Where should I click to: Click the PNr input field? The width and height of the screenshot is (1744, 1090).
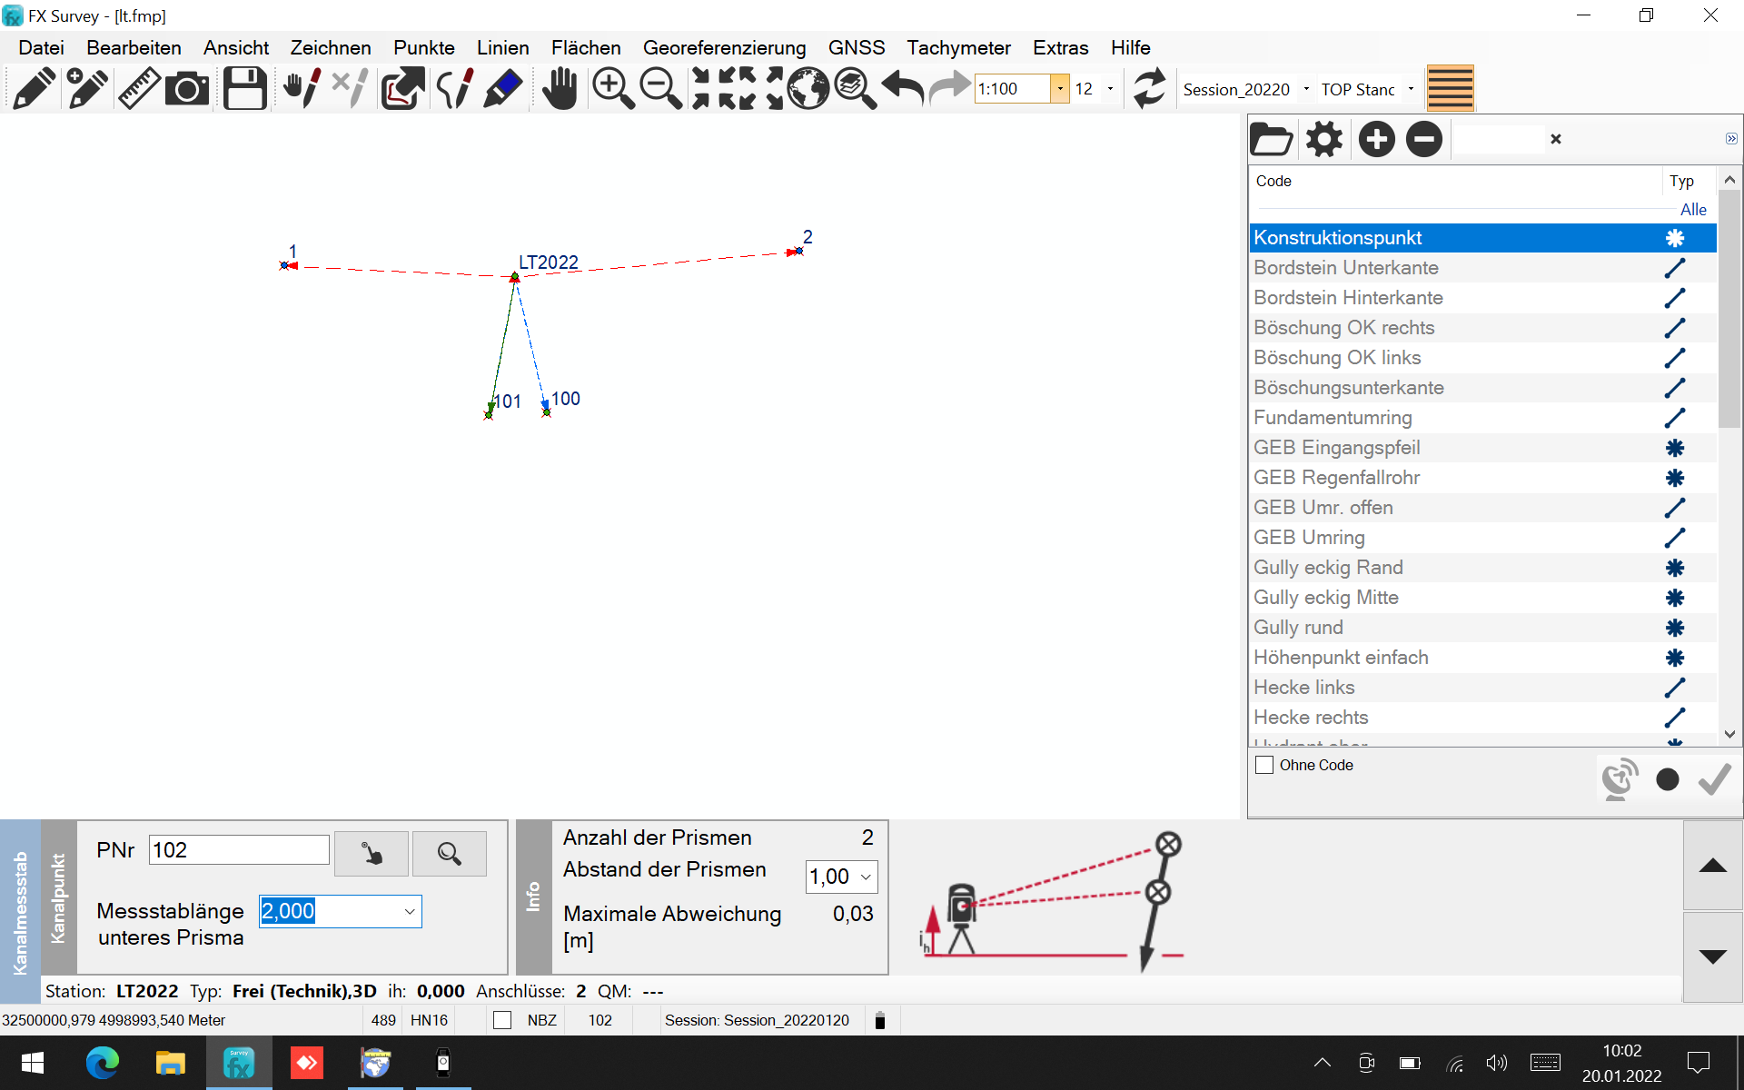click(239, 850)
